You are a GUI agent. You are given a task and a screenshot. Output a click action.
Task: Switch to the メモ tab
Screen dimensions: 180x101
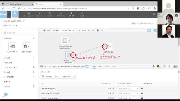click(114, 66)
